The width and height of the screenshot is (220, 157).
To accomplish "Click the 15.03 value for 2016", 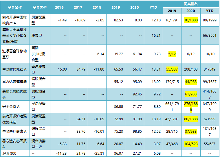I will pos(62,69).
